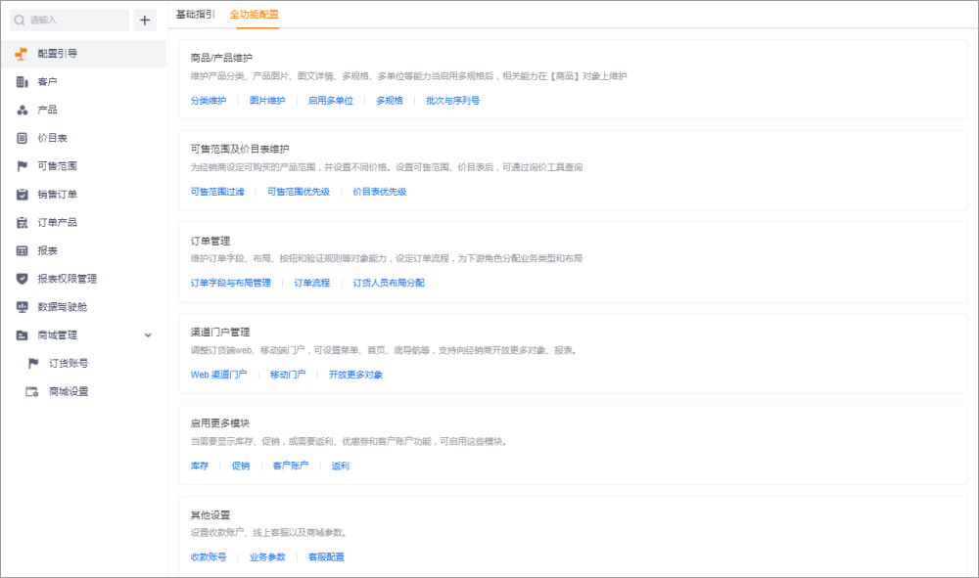Click the 价目表 list icon

pos(22,138)
